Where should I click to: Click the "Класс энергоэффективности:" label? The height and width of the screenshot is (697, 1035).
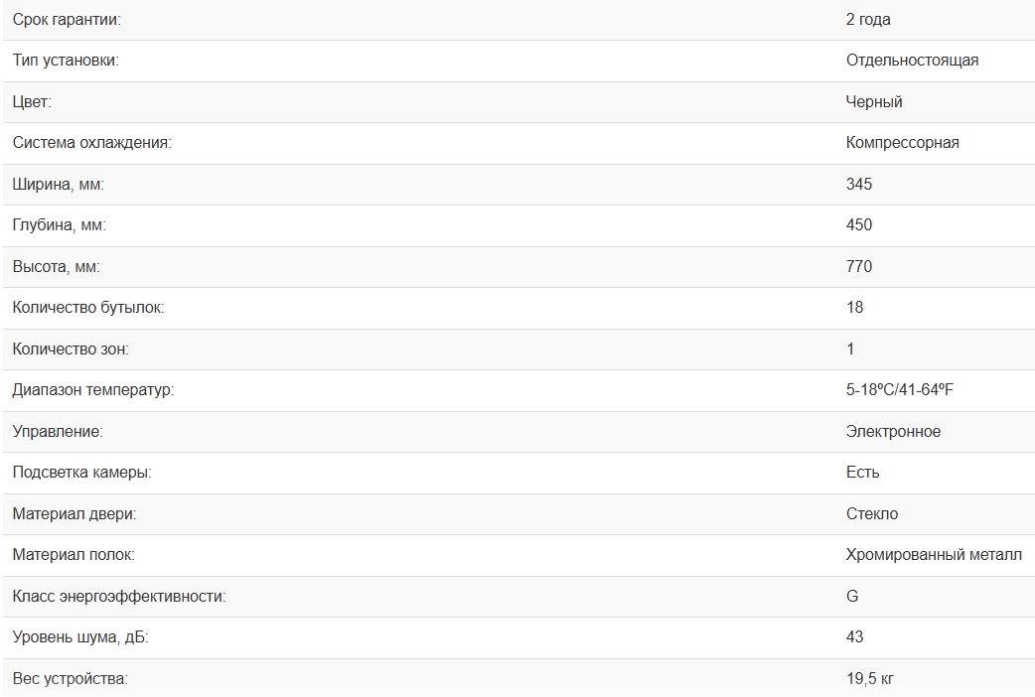118,597
